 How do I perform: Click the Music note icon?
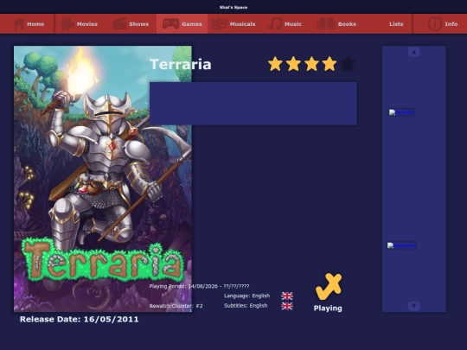pyautogui.click(x=275, y=24)
